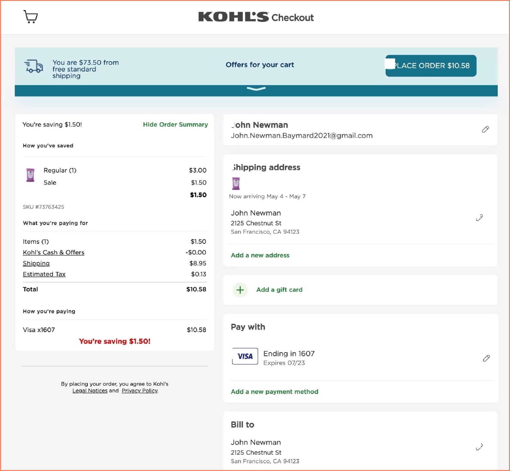Open the Privacy Policy link
The height and width of the screenshot is (471, 510).
tap(140, 391)
